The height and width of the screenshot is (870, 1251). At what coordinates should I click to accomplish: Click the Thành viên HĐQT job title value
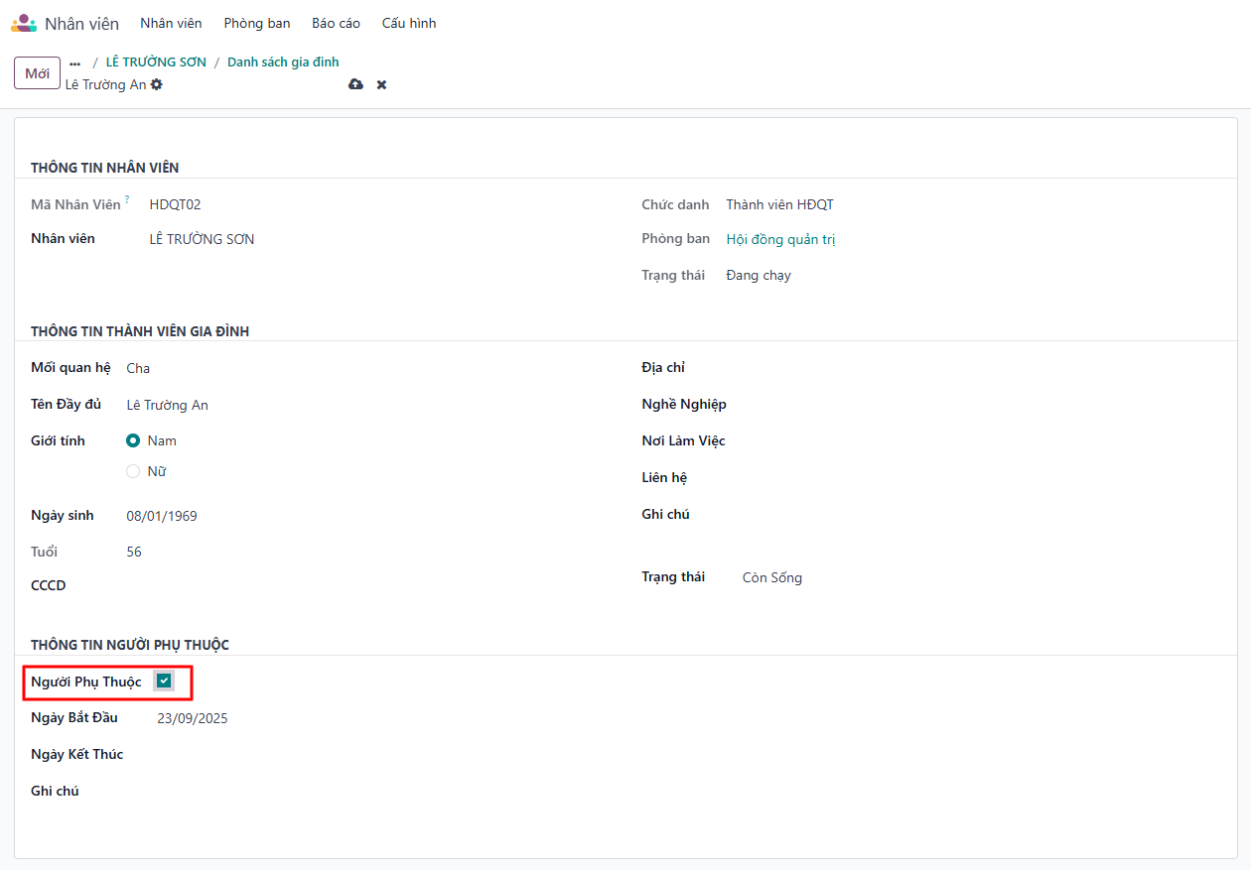click(x=779, y=204)
